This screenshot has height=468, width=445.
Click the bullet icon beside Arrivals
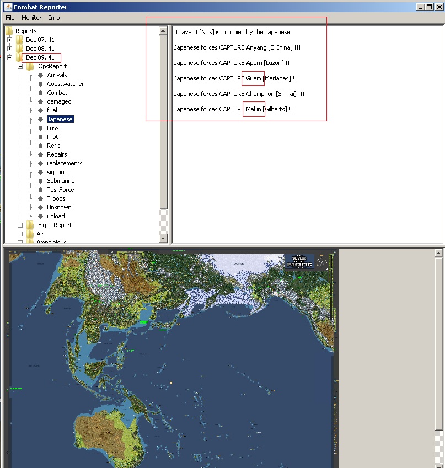[41, 75]
